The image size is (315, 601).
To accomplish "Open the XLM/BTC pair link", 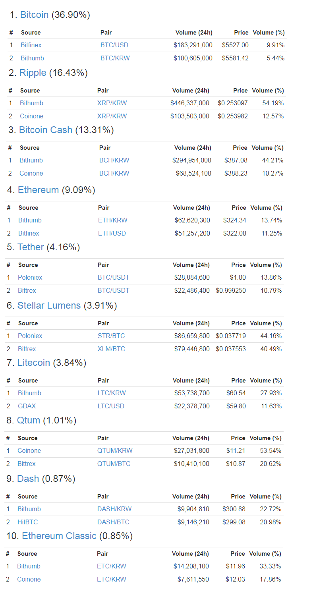I will [111, 349].
